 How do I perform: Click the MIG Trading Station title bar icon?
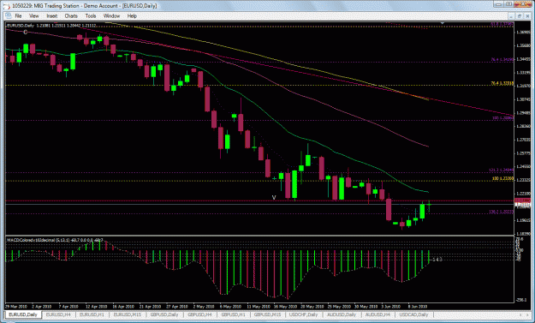click(6, 5)
